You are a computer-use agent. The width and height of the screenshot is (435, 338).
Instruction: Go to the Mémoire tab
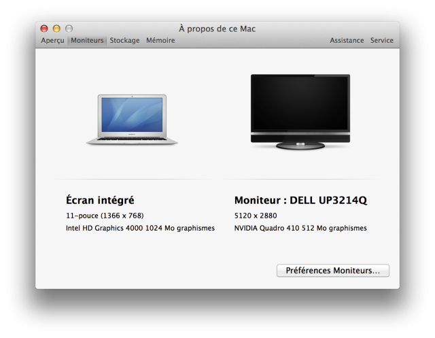(x=160, y=41)
